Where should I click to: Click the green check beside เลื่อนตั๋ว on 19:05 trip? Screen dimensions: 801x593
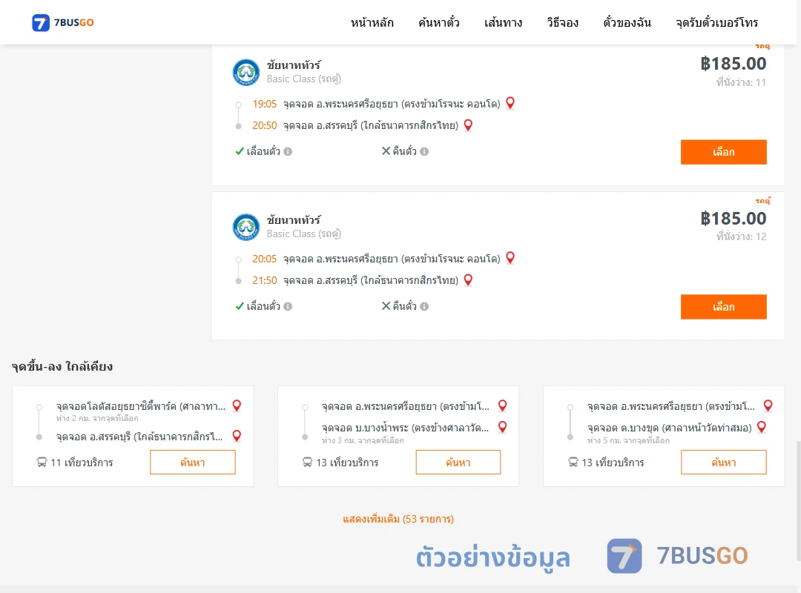pos(239,151)
